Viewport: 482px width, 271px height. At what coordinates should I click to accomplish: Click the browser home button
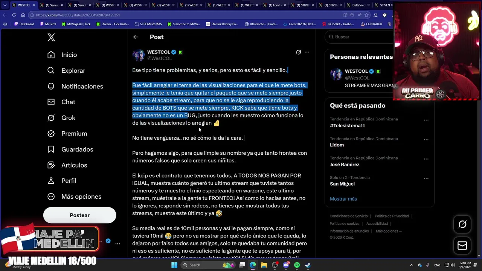[23, 15]
